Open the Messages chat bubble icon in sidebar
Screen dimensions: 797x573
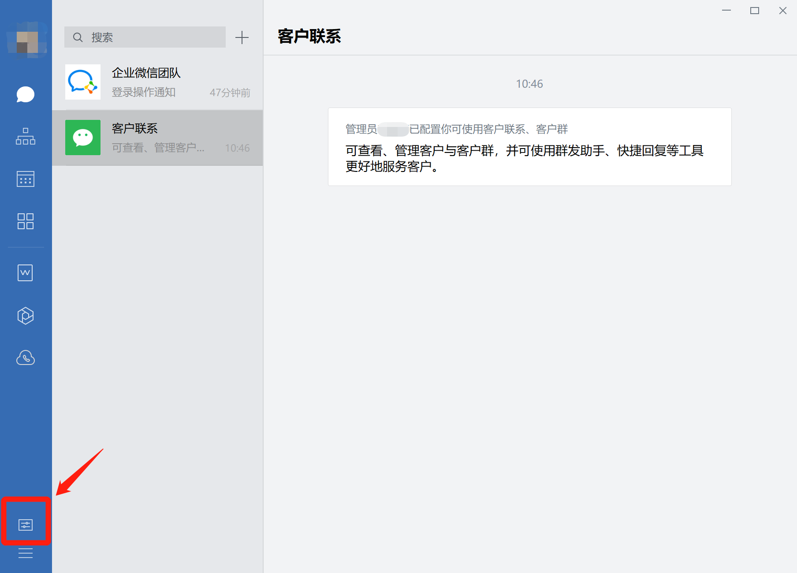26,94
